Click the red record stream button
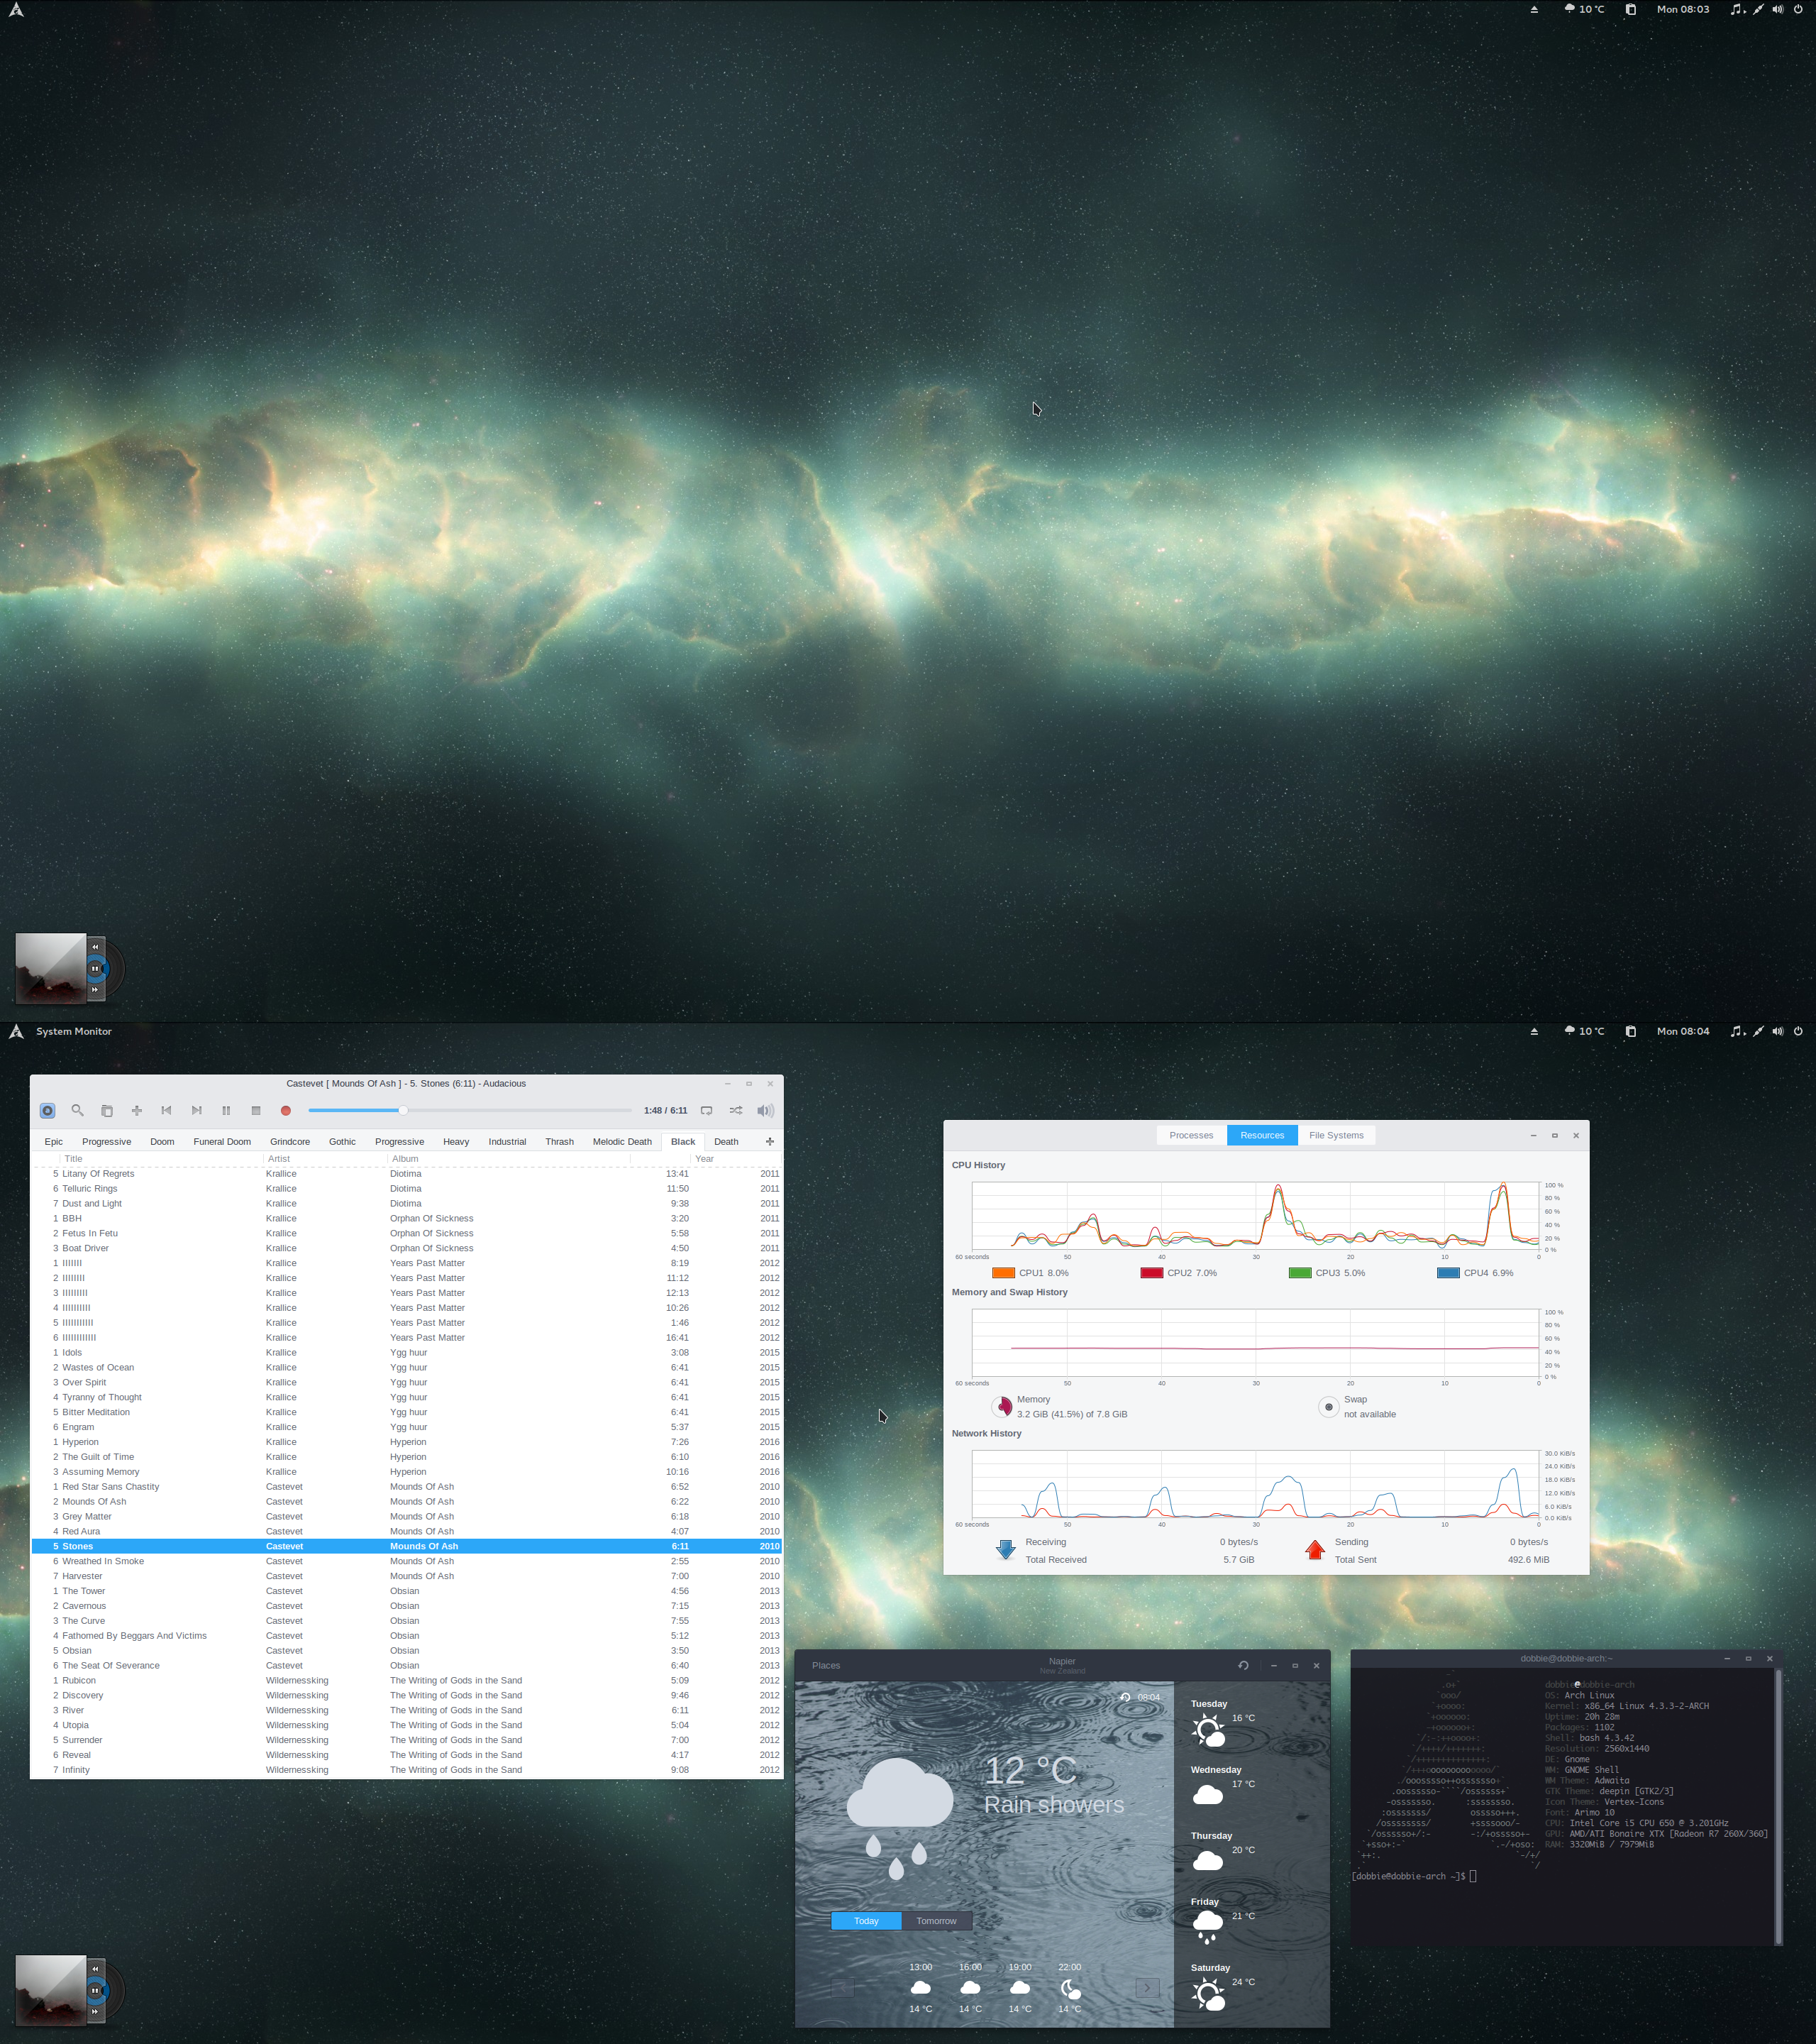The image size is (1816, 2044). tap(286, 1110)
